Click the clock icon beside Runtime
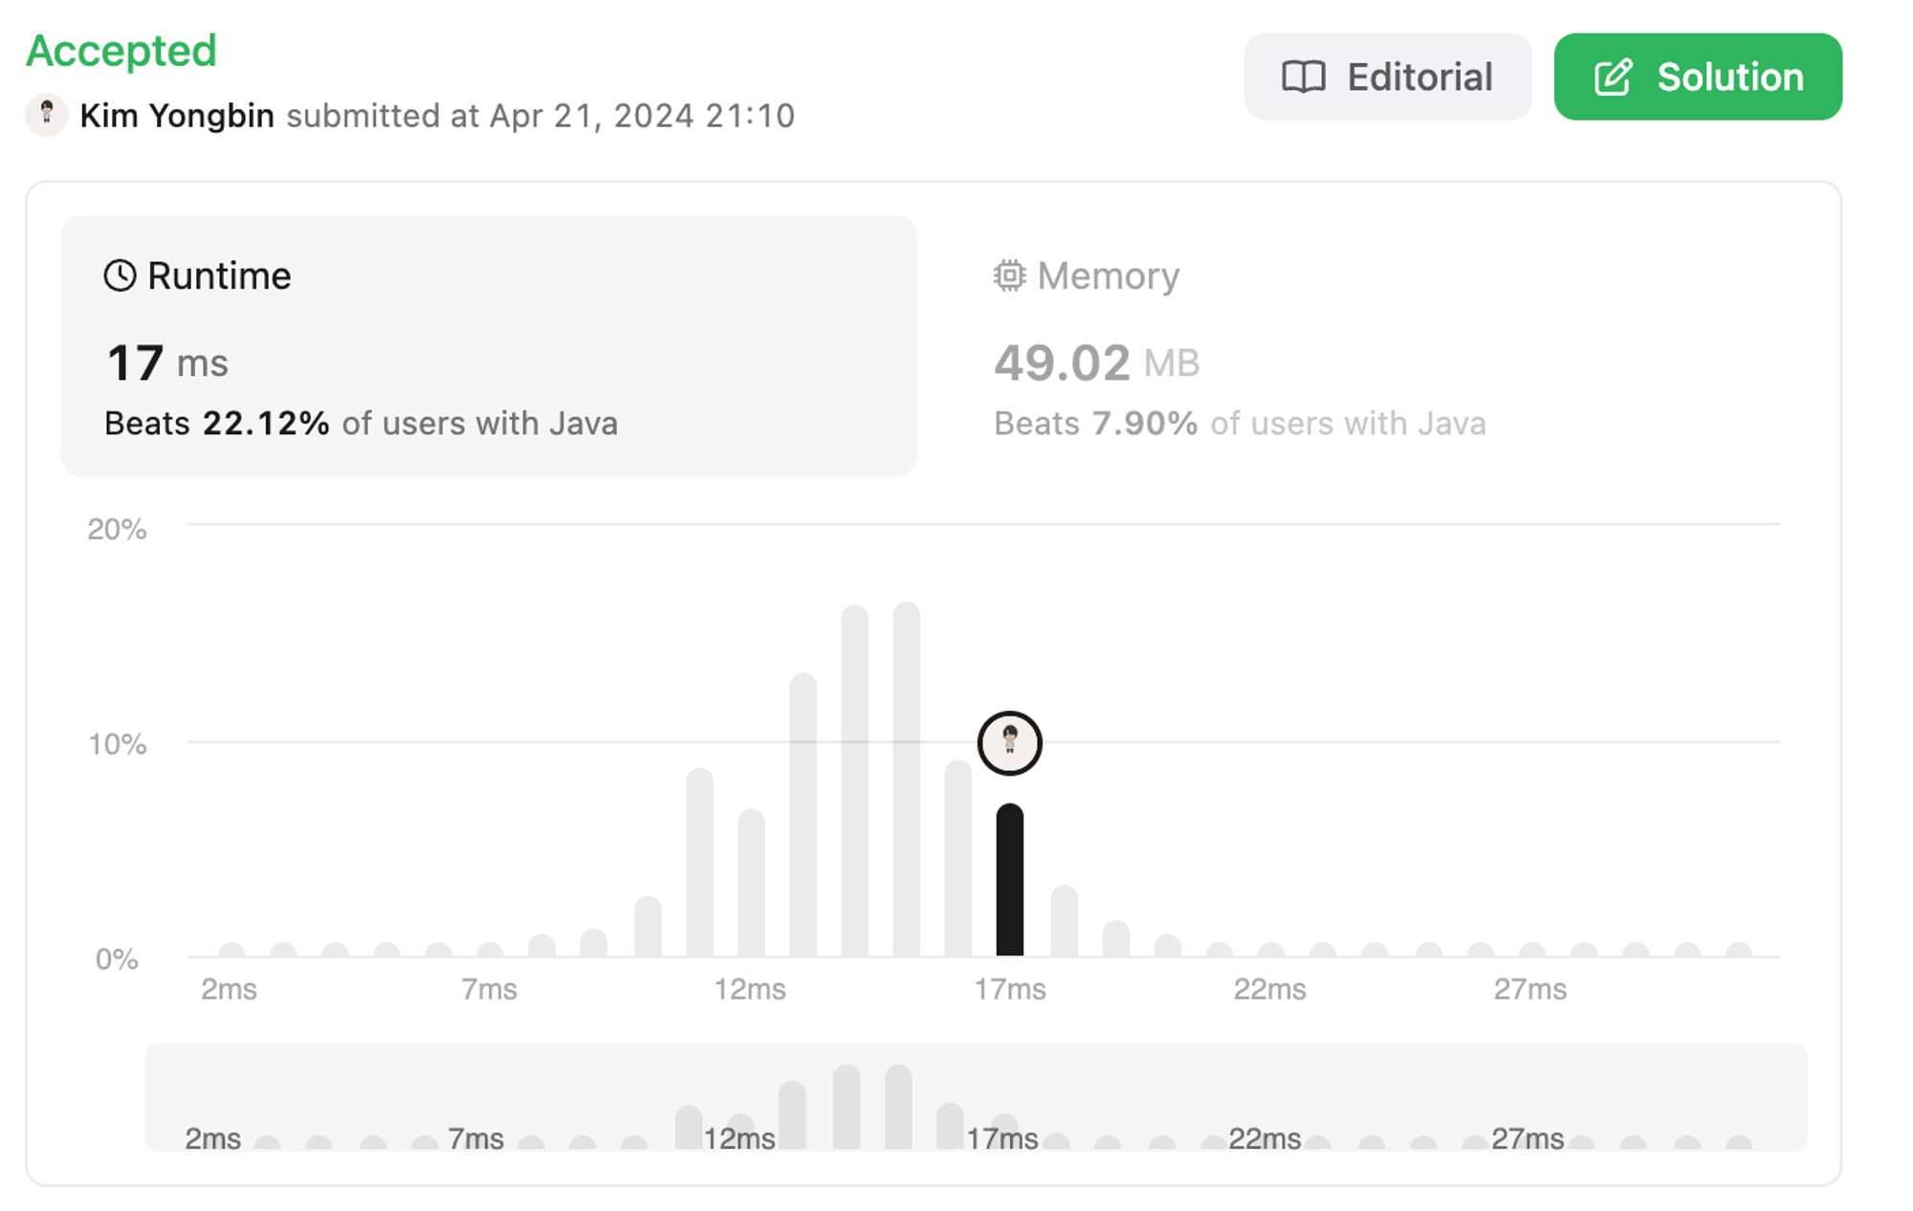The width and height of the screenshot is (1913, 1211). click(x=120, y=275)
